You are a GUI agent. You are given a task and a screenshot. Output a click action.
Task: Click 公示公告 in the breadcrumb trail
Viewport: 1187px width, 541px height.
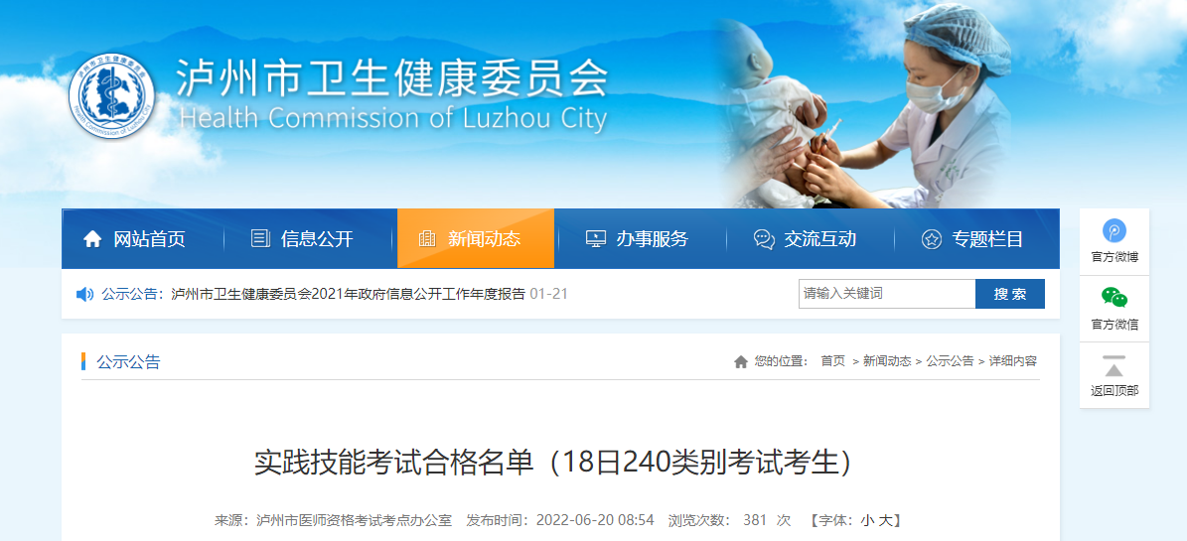[x=950, y=361]
